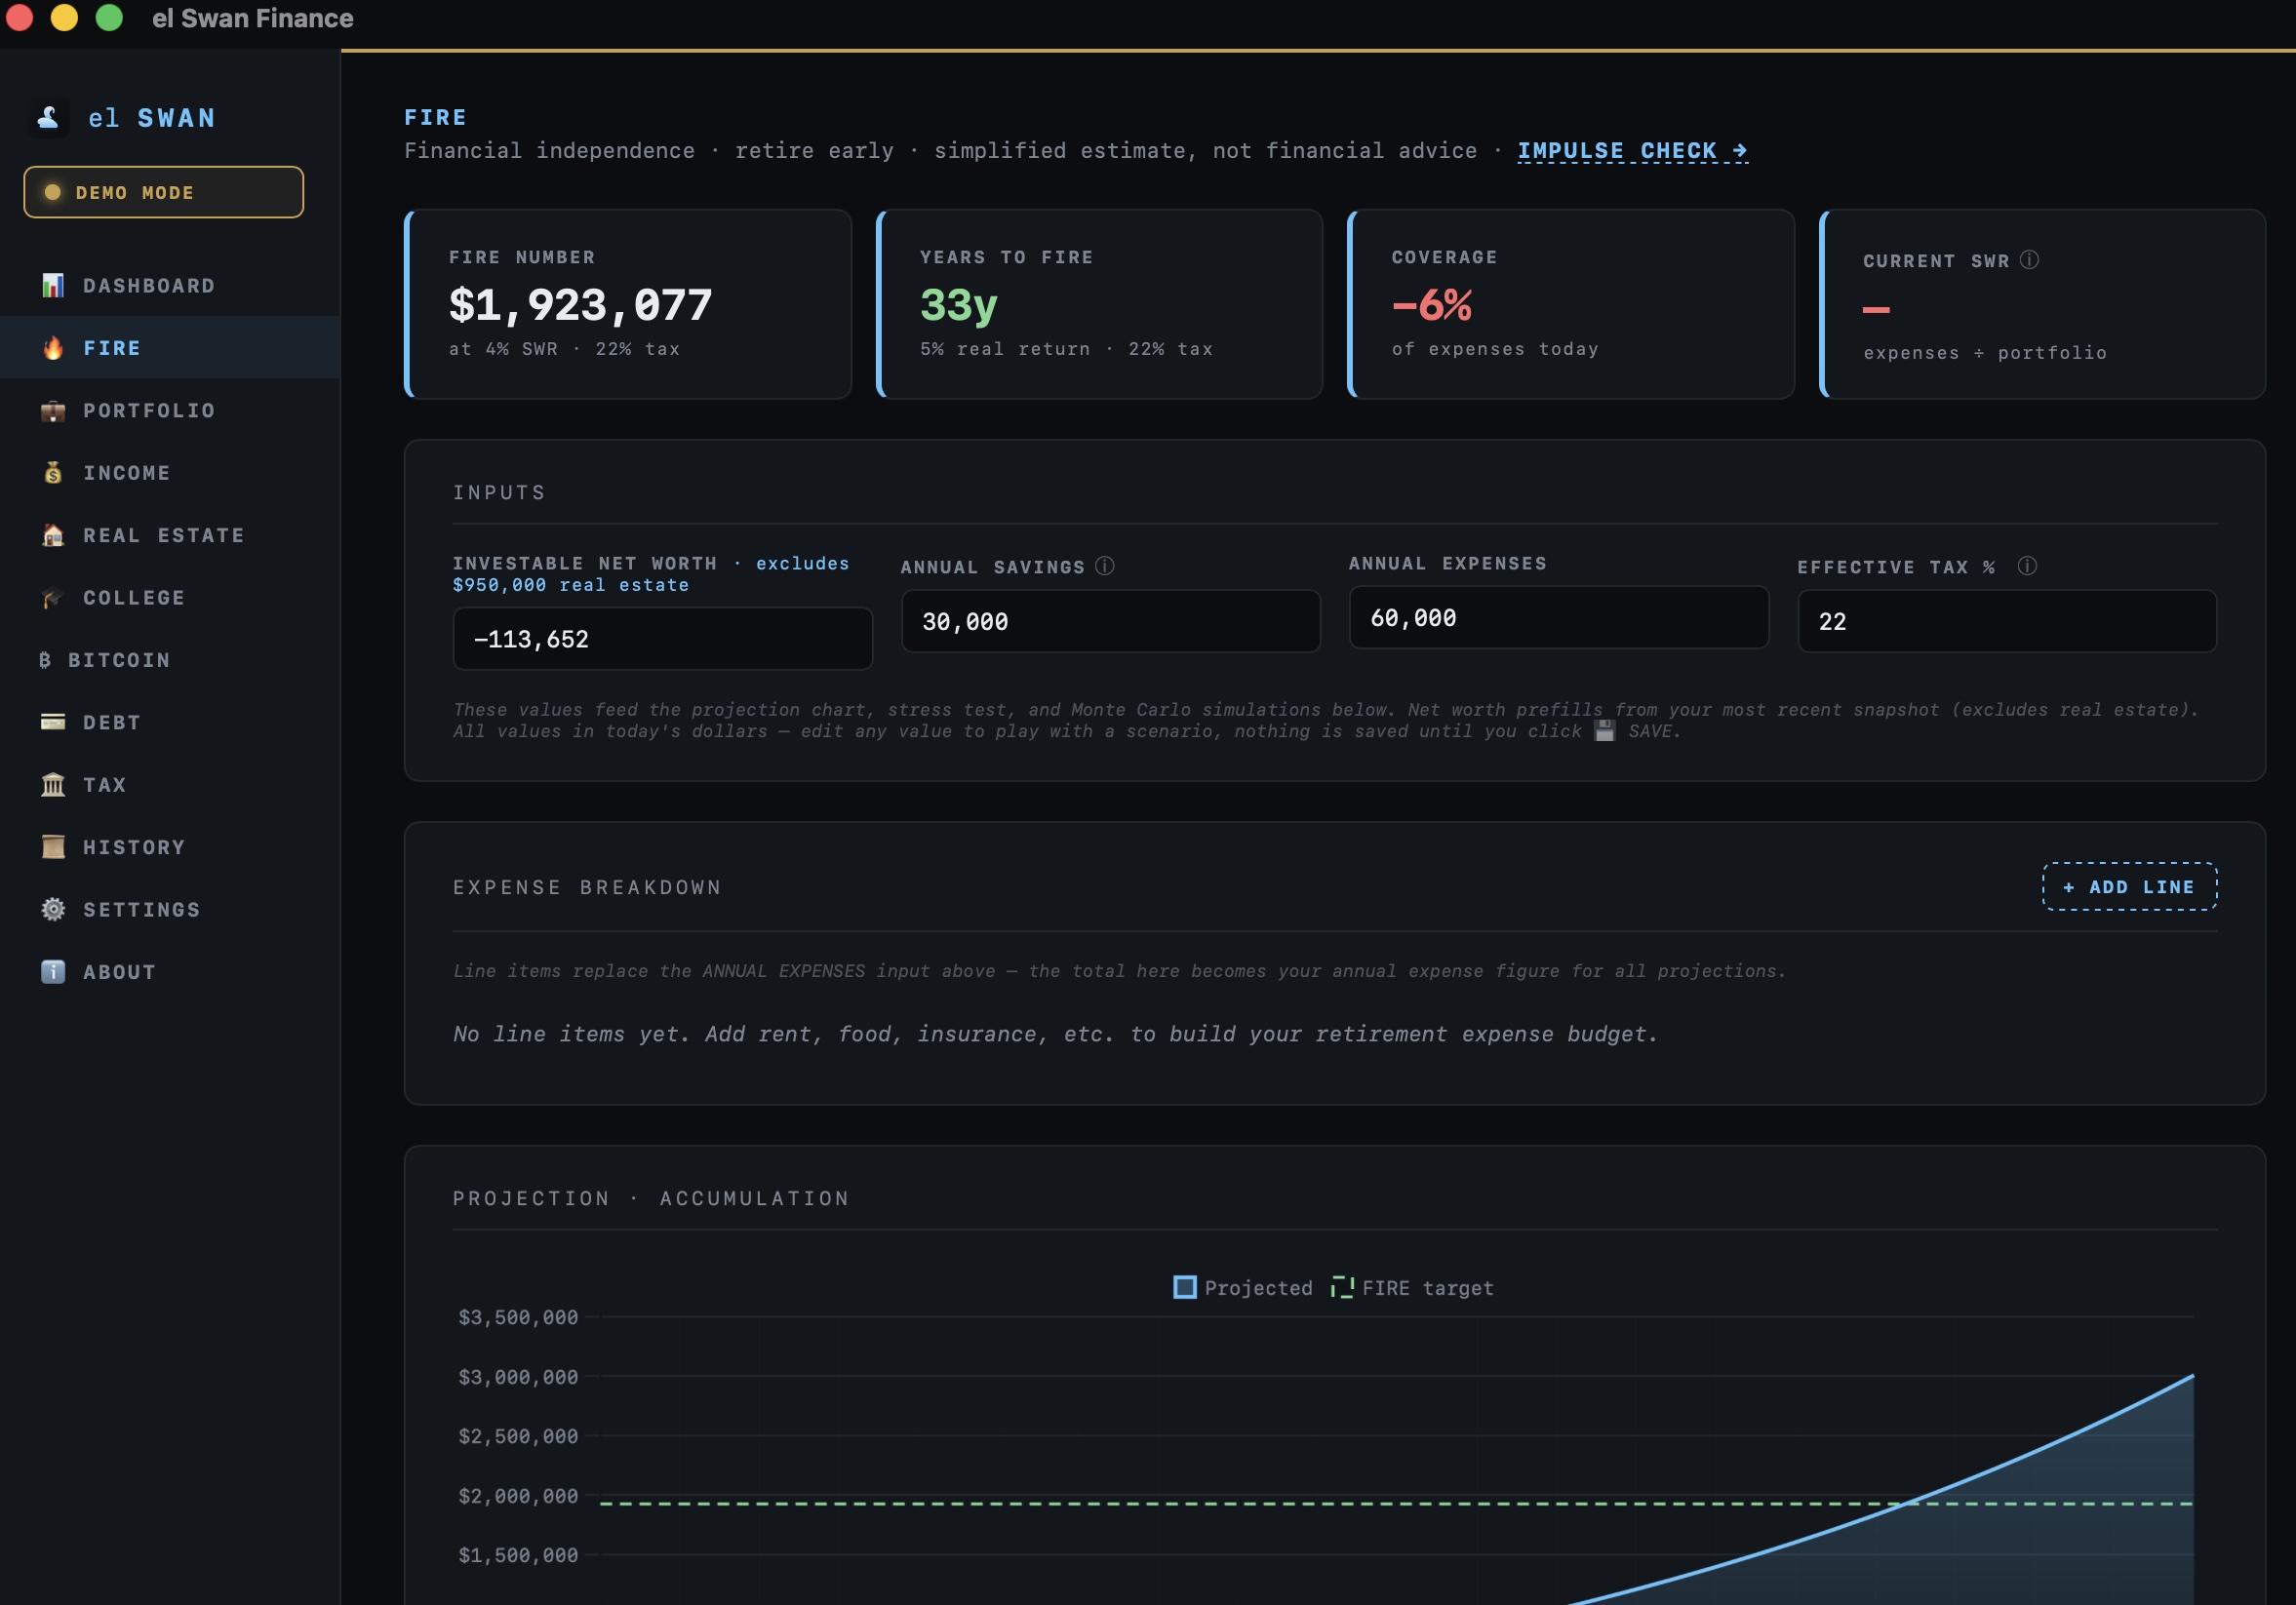Add a new expense line item
The width and height of the screenshot is (2296, 1605).
[x=2129, y=886]
